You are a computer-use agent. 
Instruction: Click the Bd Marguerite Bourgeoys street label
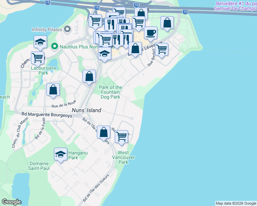[x=47, y=115]
